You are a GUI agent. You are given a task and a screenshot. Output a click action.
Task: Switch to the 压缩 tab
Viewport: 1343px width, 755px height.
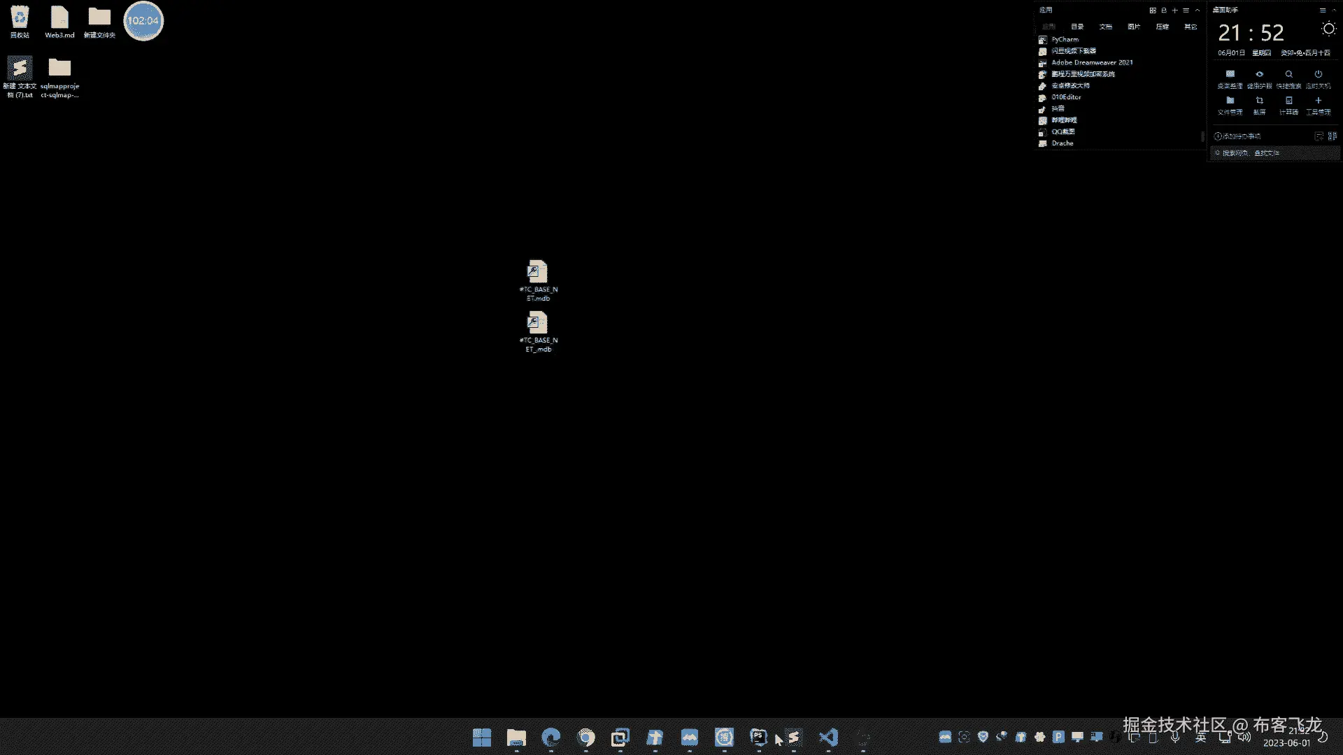[x=1162, y=27]
